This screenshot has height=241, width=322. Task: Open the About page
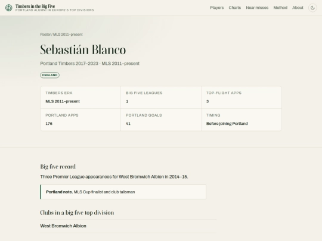298,8
